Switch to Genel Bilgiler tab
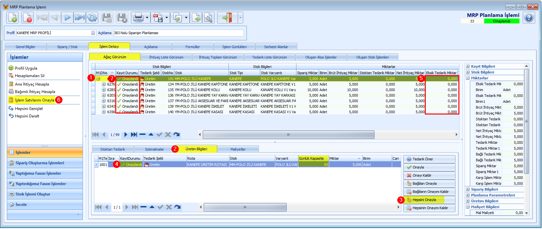Screen dimensions: 542x229 (x=25, y=47)
